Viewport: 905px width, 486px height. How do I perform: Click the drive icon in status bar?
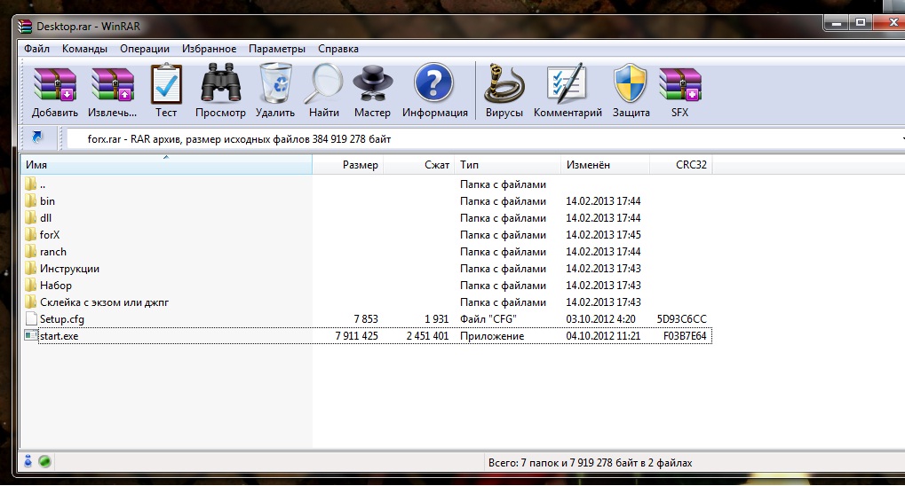(x=28, y=460)
